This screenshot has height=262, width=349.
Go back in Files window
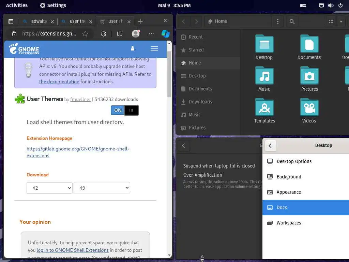point(184,21)
